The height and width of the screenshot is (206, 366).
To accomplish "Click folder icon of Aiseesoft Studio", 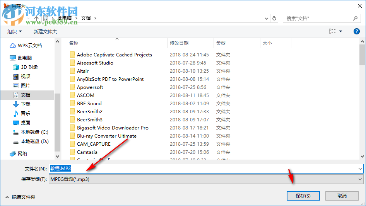I will tap(72, 63).
